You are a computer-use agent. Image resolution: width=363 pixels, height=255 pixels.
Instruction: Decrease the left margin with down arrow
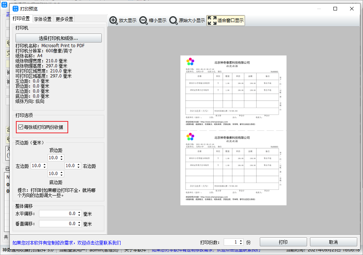click(45, 167)
